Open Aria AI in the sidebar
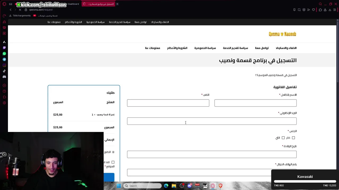 coord(4,42)
